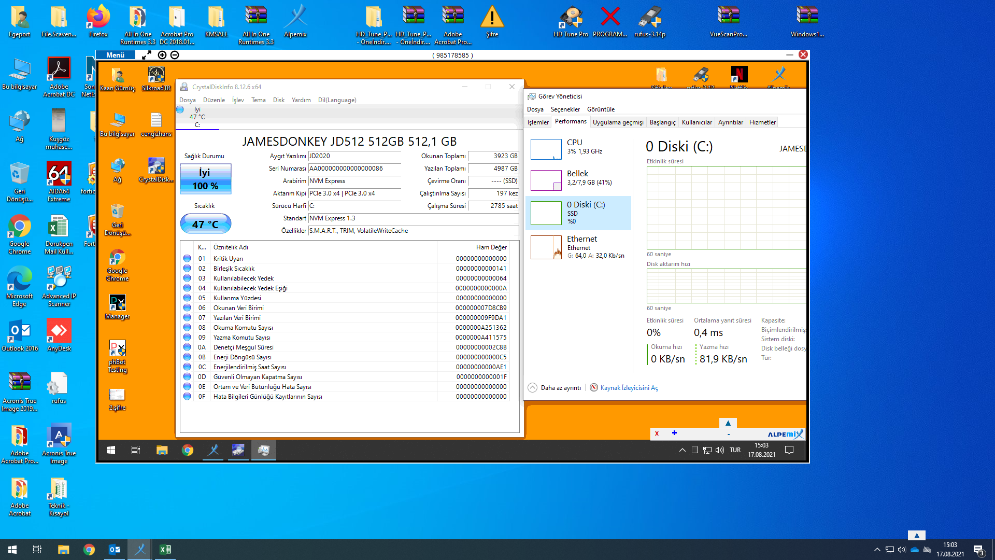The height and width of the screenshot is (560, 995).
Task: Open AIDA64 Extreme desktop icon
Action: pyautogui.click(x=59, y=181)
